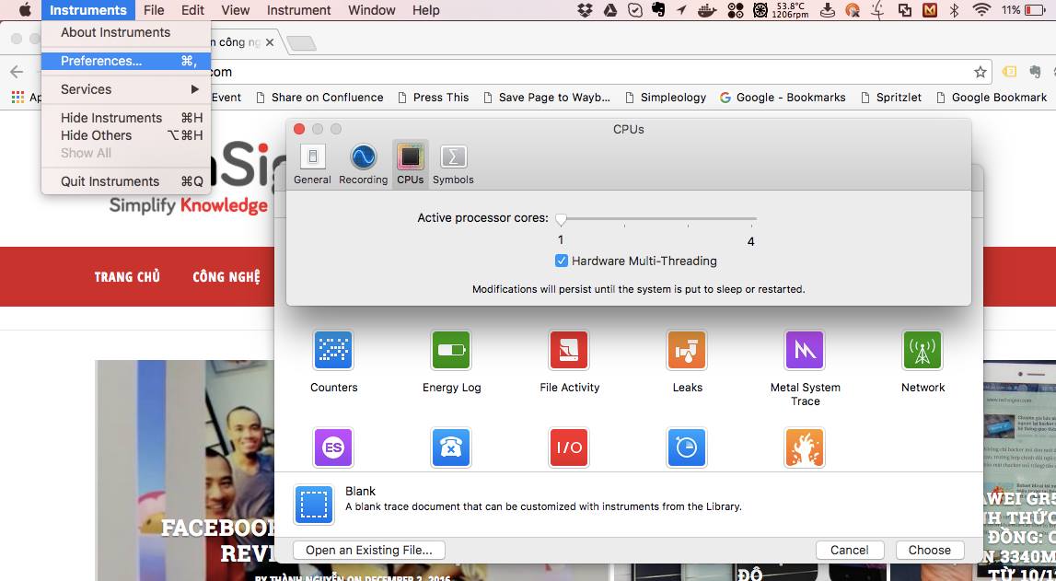Open the View menu
Image resolution: width=1056 pixels, height=581 pixels.
pos(236,10)
